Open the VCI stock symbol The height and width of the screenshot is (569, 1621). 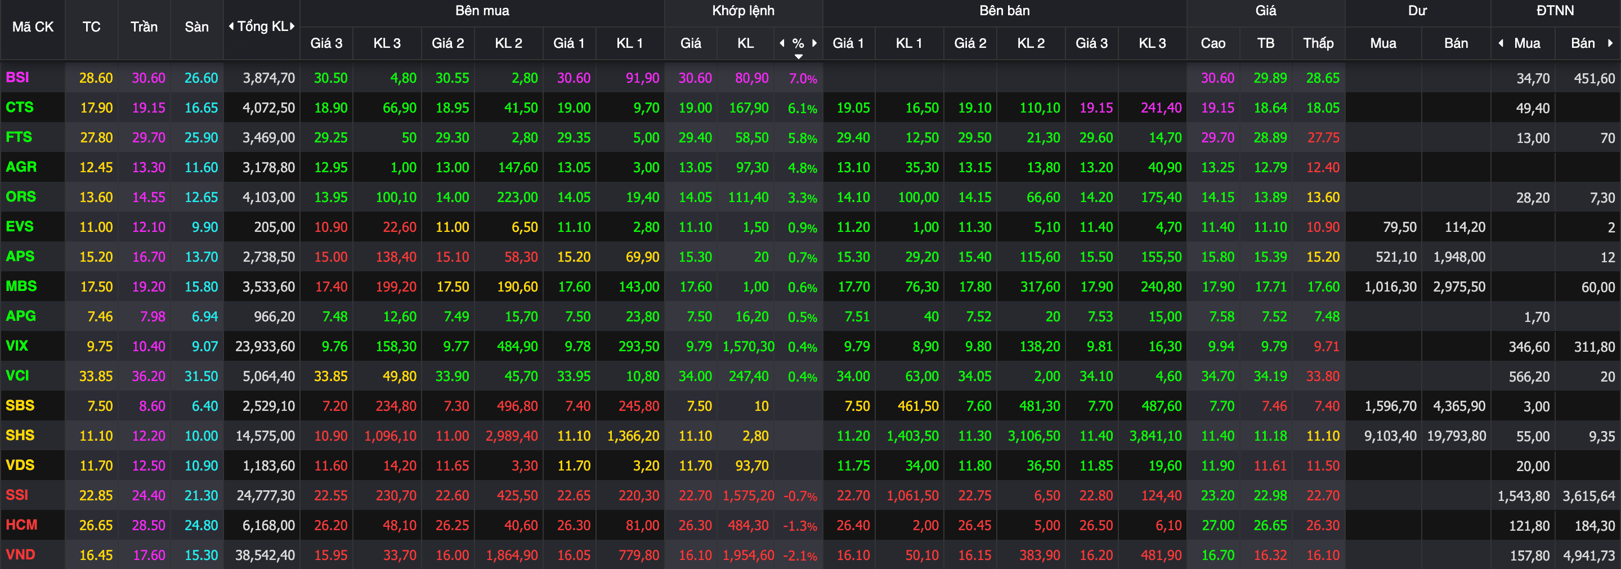pos(17,375)
